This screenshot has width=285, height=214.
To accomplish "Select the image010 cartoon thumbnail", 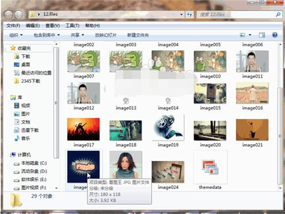I will [x=210, y=61].
